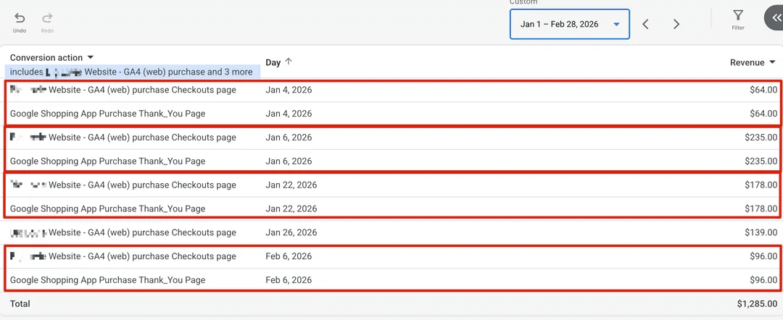Click $235.00 in Google Shopping Jan 6 row
783x320 pixels.
coord(761,161)
